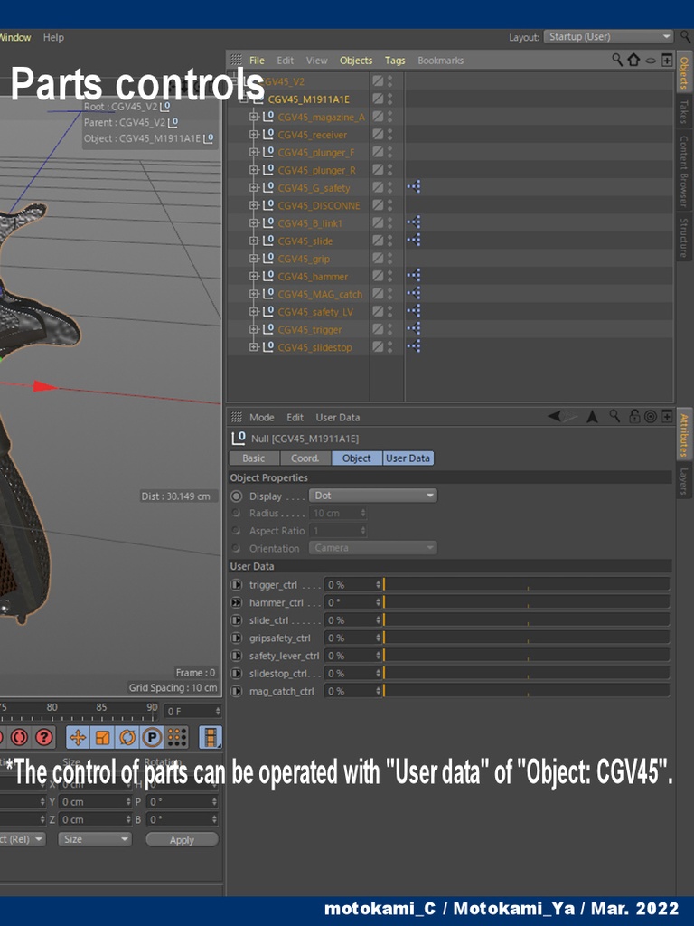Open the Display Dot dropdown

[x=373, y=496]
